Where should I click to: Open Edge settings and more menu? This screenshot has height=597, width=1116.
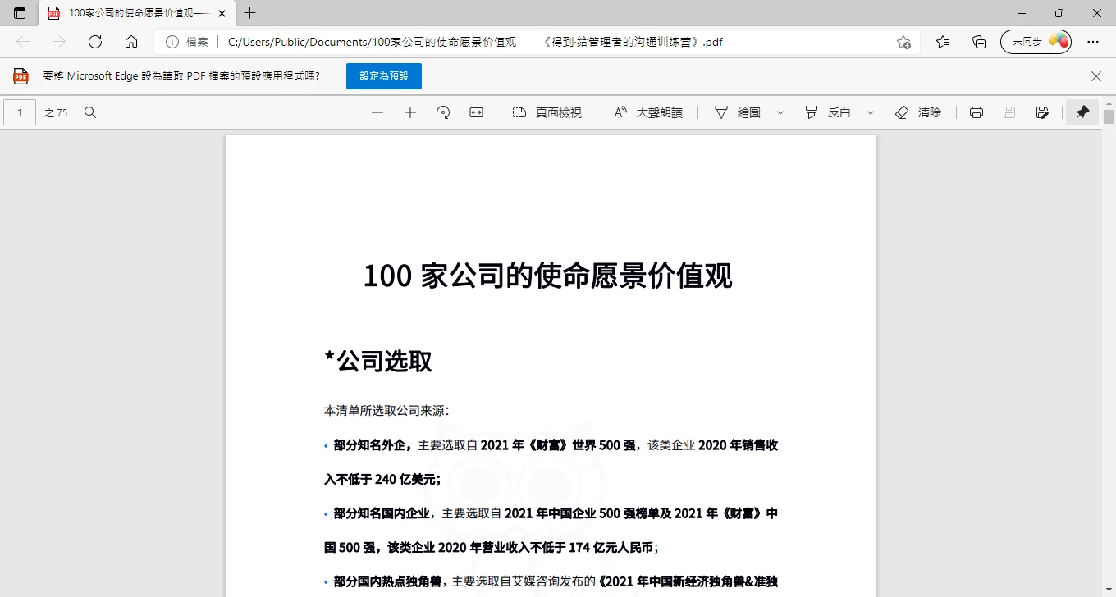point(1093,42)
